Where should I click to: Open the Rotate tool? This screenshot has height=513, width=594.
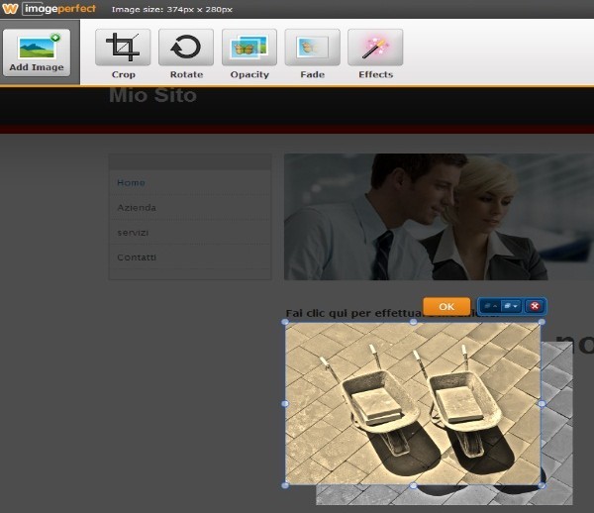coord(186,54)
